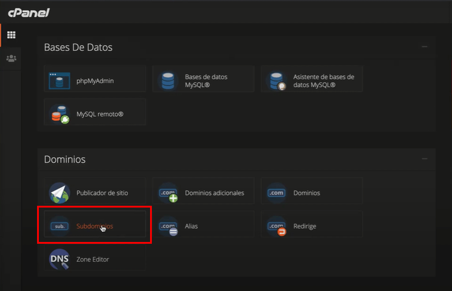Click the Bases De Datos section heading

pyautogui.click(x=78, y=47)
